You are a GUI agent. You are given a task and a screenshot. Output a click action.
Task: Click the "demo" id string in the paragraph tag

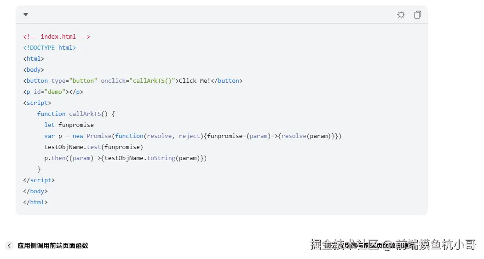pos(55,92)
